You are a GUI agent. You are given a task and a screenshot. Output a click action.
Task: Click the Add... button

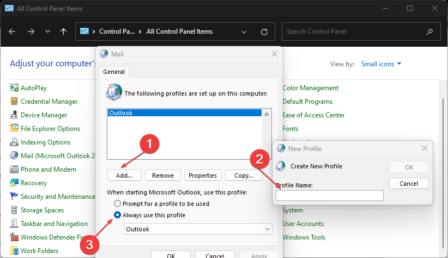(124, 175)
